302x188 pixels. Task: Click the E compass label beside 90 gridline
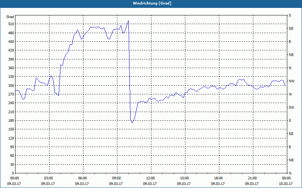point(290,147)
